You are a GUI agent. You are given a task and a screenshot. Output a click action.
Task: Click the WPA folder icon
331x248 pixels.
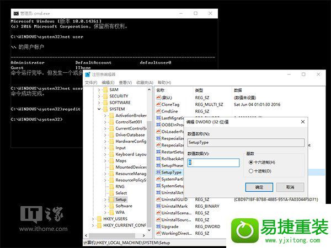click(111, 213)
